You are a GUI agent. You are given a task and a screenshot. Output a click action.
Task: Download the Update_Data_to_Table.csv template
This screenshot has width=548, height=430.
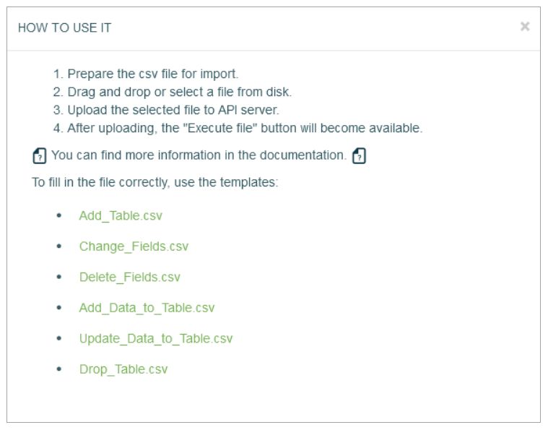[x=155, y=339]
